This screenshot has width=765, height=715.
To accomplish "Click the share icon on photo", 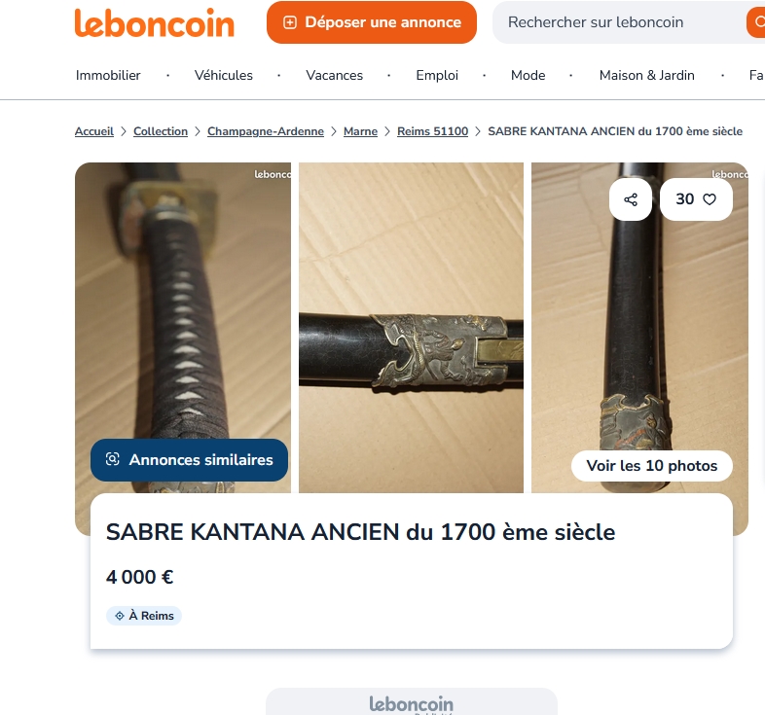I will click(x=631, y=199).
